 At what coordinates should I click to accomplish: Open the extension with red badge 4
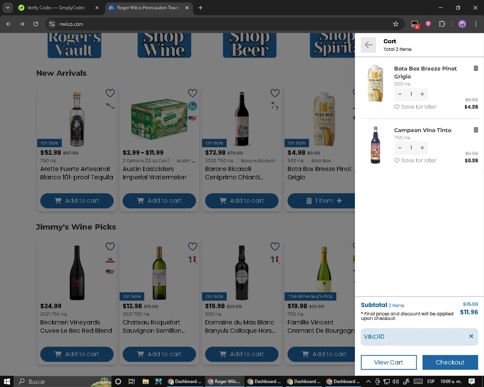point(415,24)
